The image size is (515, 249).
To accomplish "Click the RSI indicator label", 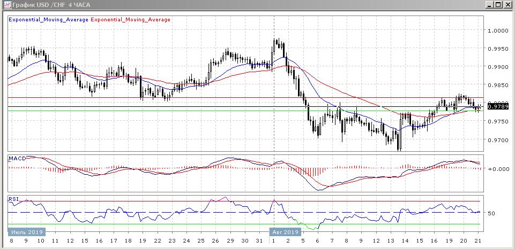I will pos(13,199).
